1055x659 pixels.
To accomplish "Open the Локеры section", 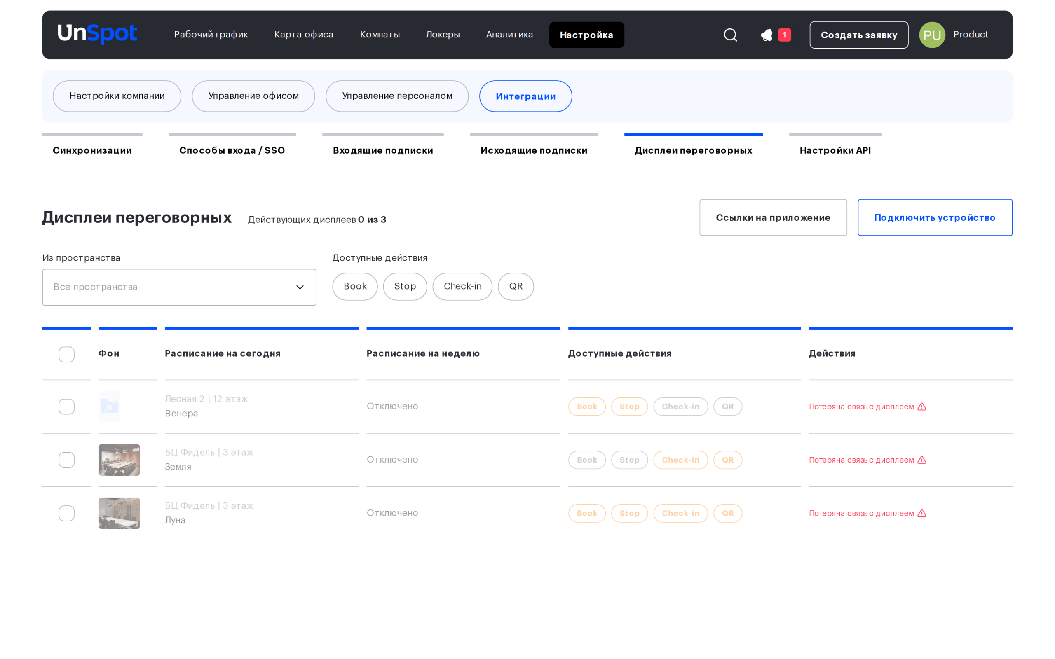I will pos(443,35).
